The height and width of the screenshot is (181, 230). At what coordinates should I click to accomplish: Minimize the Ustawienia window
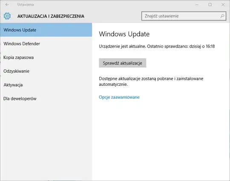[197, 5]
